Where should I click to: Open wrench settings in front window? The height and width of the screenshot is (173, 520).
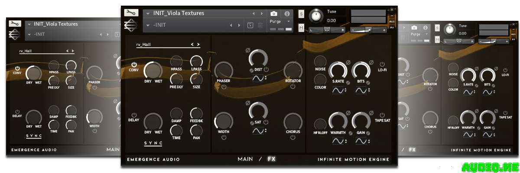[130, 13]
